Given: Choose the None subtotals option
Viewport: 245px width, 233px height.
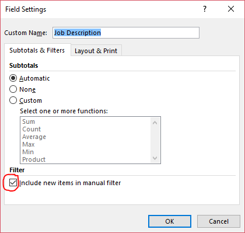Looking at the screenshot, I should coord(13,89).
